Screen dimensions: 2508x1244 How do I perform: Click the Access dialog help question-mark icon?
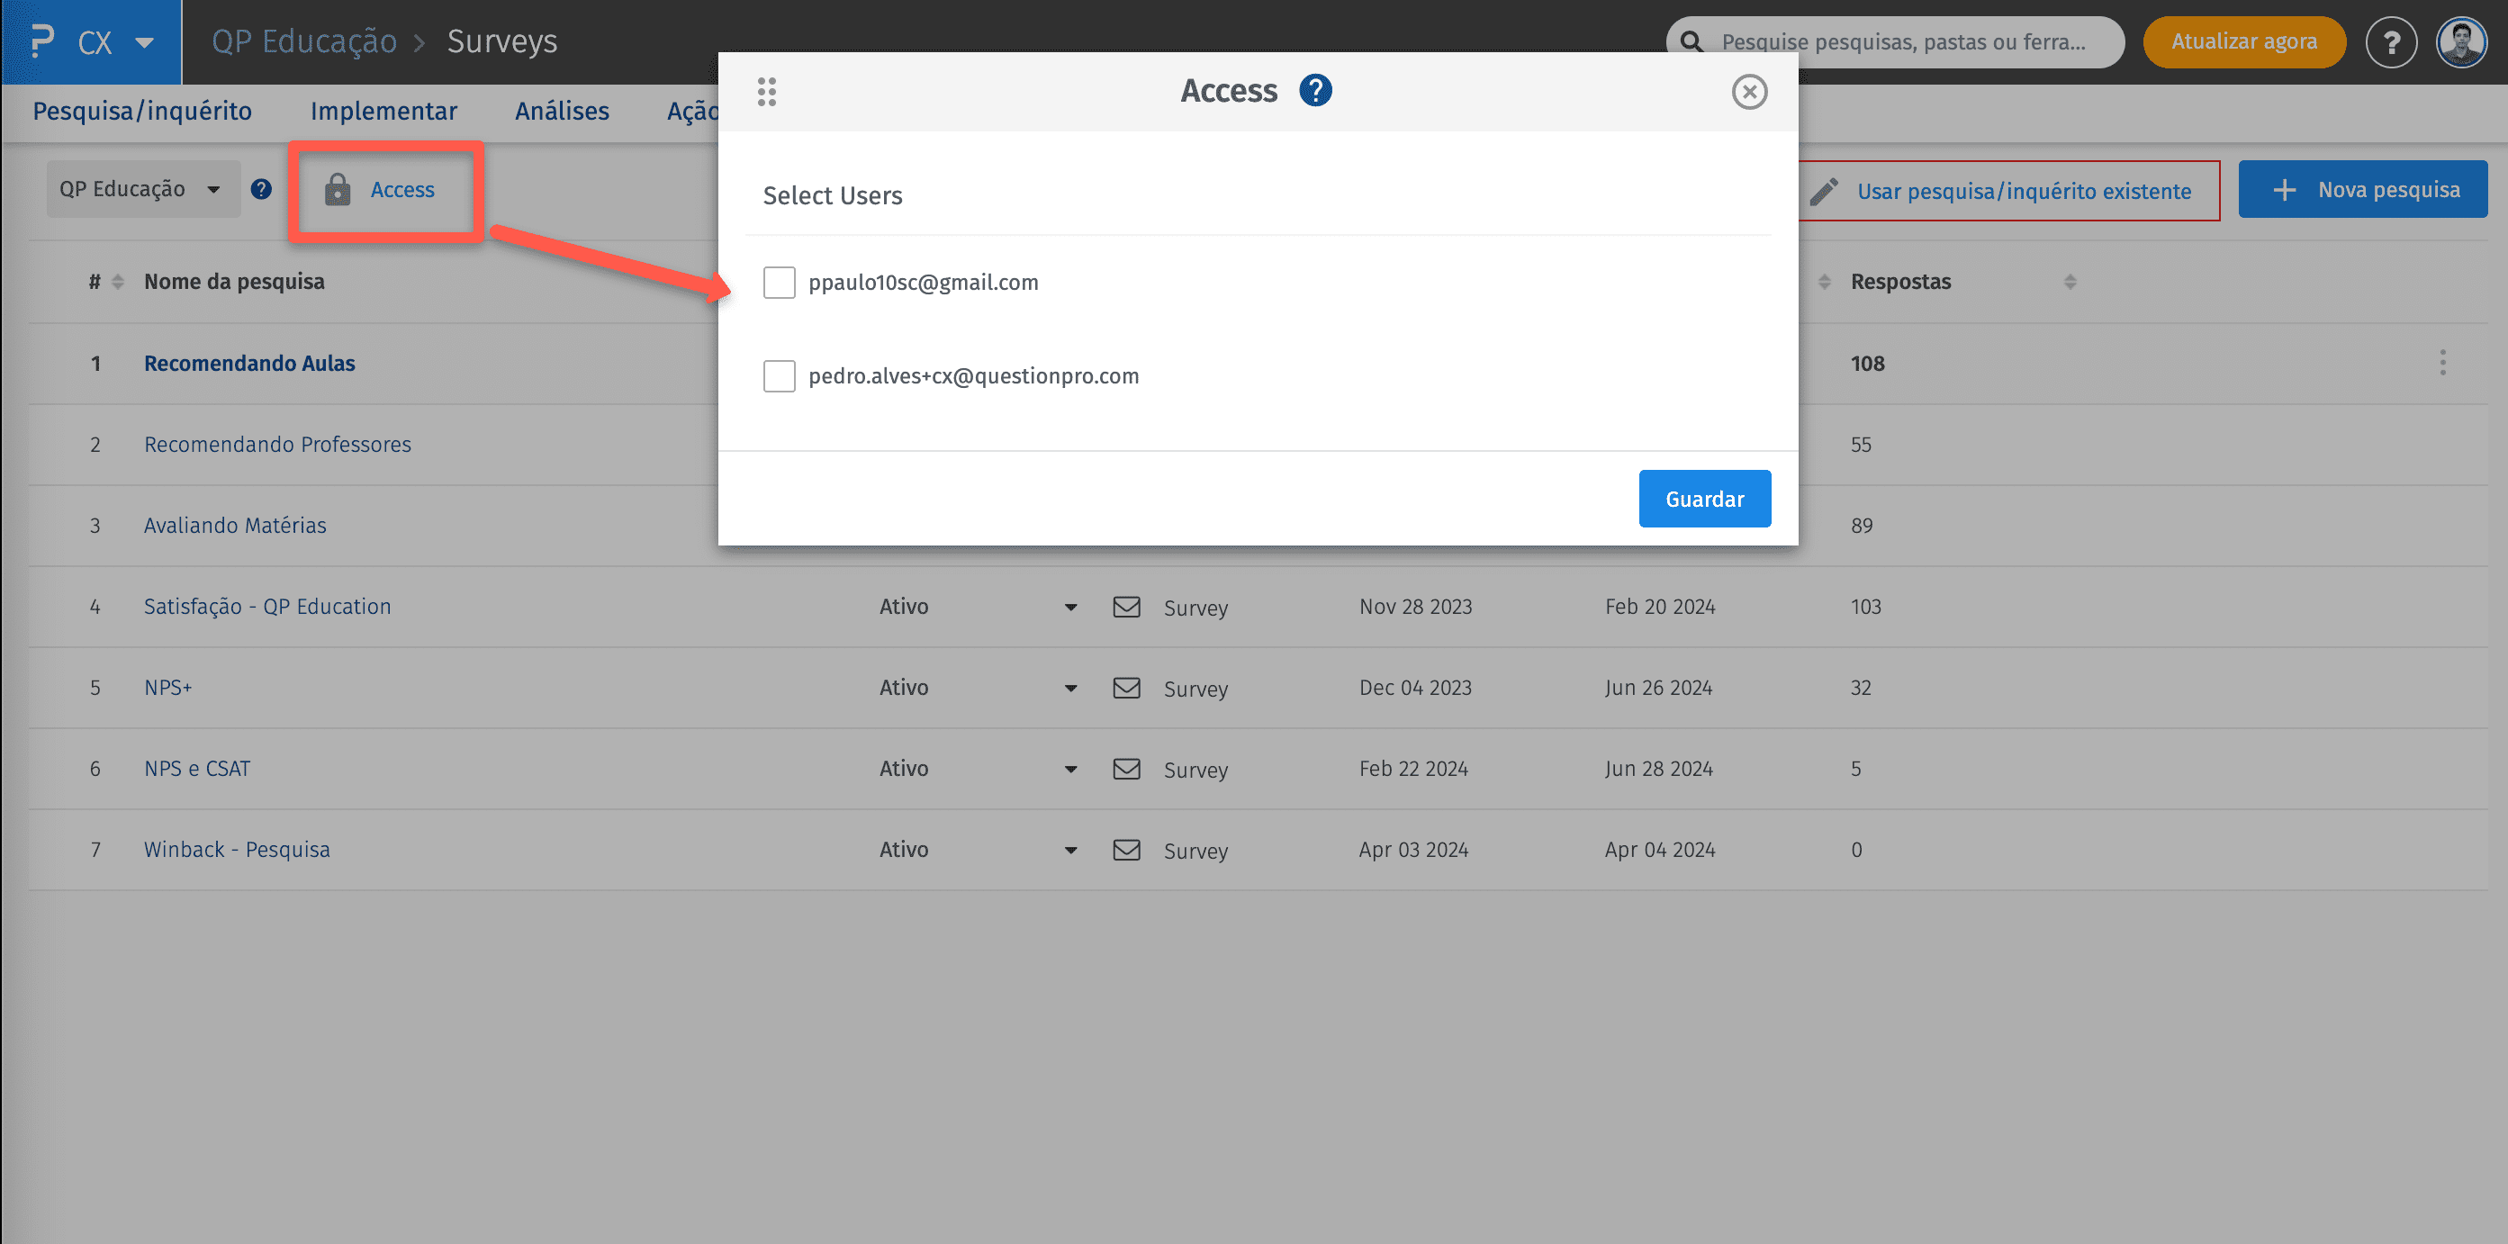(1314, 91)
